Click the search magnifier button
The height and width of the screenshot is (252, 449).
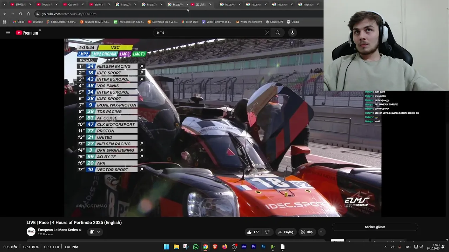[x=277, y=33]
